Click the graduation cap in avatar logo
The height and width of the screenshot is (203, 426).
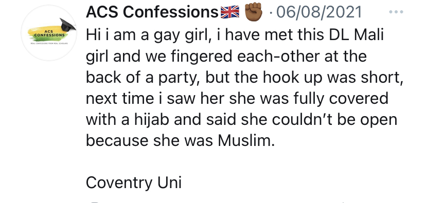coord(67,25)
